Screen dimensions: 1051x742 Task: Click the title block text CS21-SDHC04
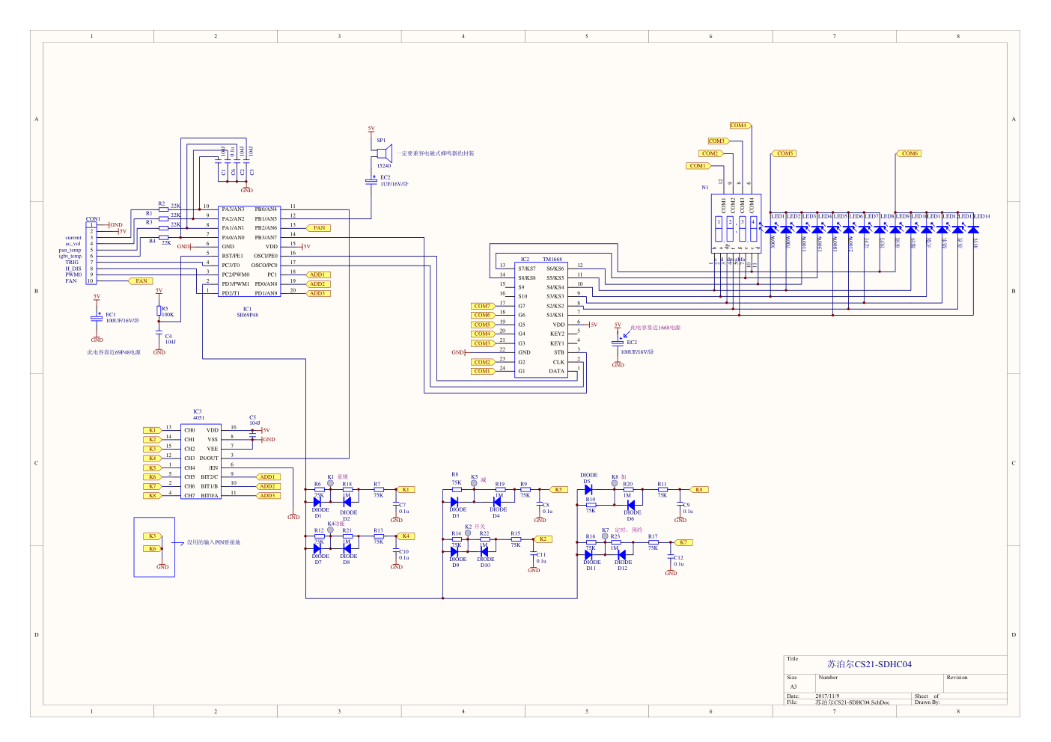[x=869, y=664]
